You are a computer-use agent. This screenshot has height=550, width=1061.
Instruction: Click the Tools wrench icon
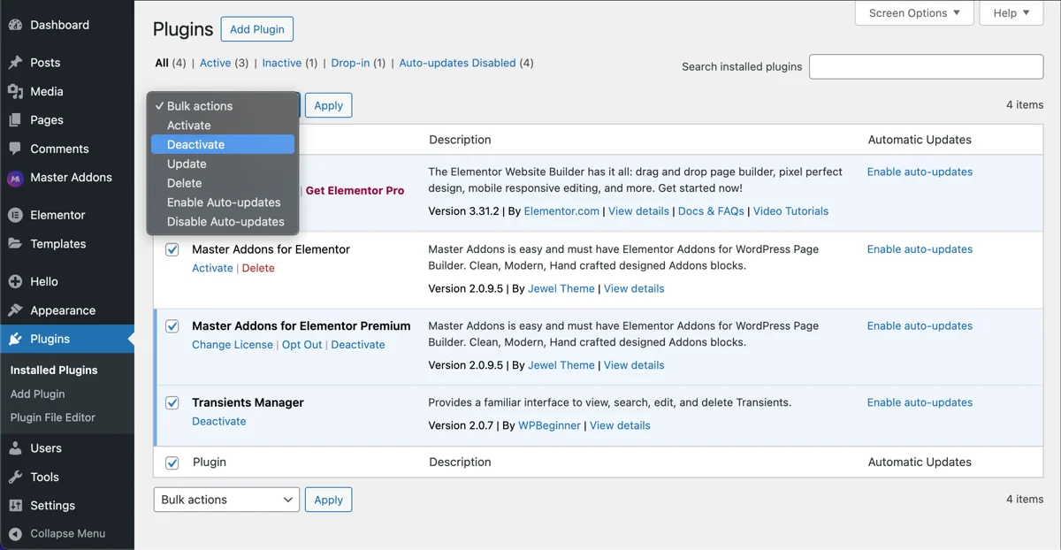point(15,477)
